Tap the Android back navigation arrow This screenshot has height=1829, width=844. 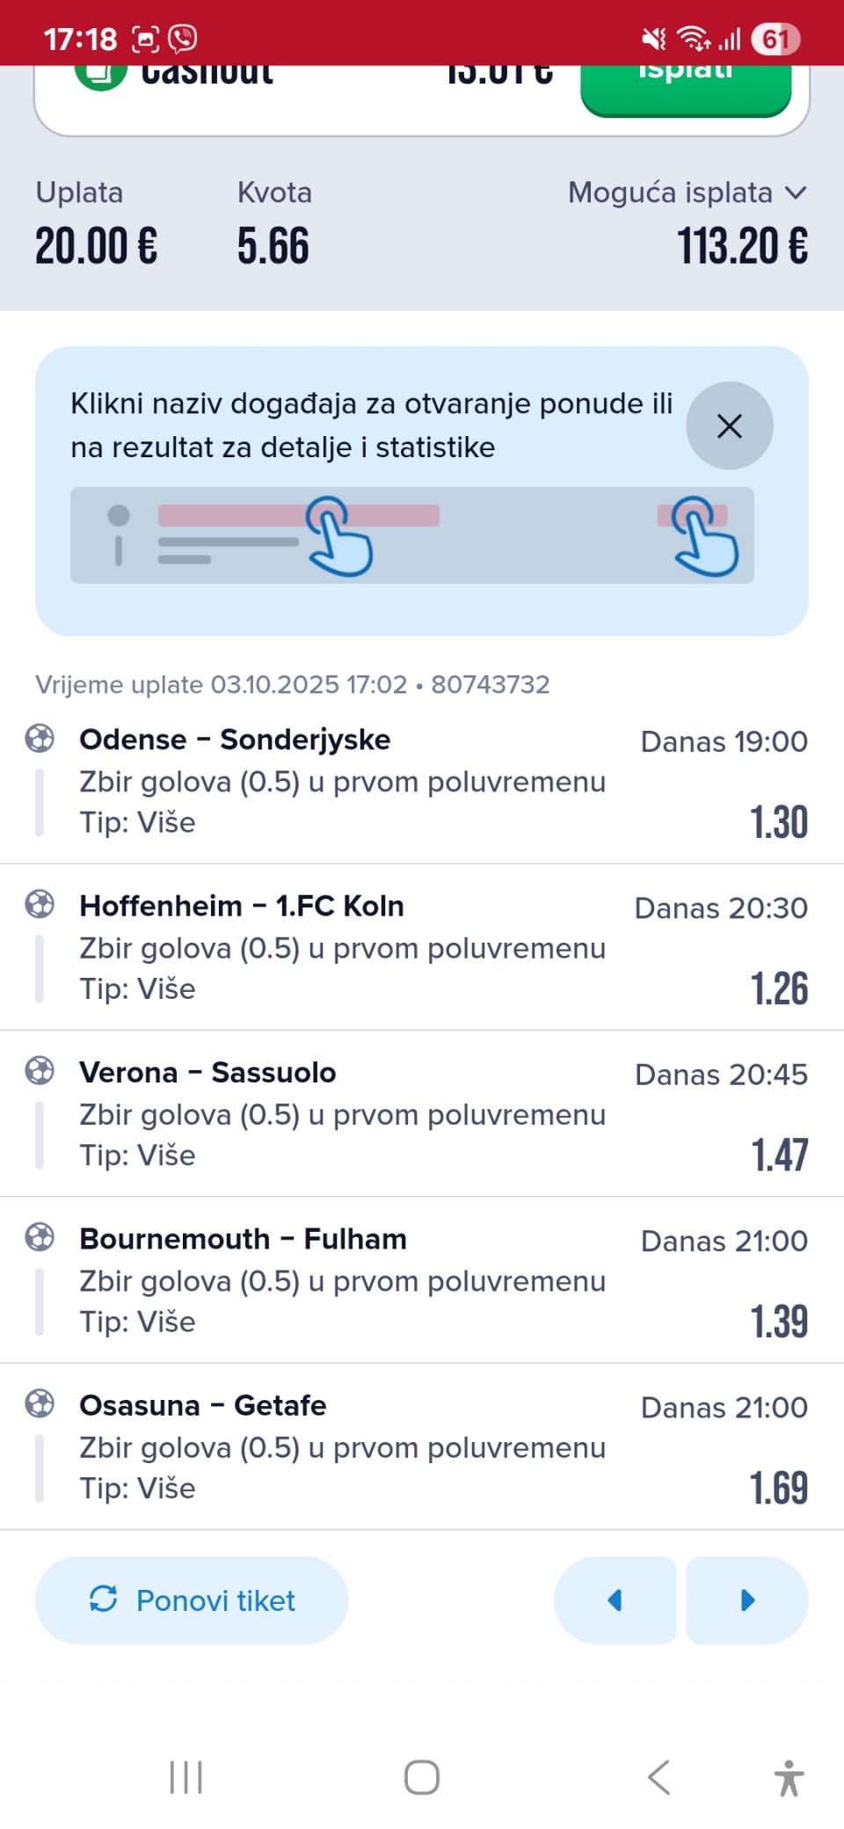[x=658, y=1777]
